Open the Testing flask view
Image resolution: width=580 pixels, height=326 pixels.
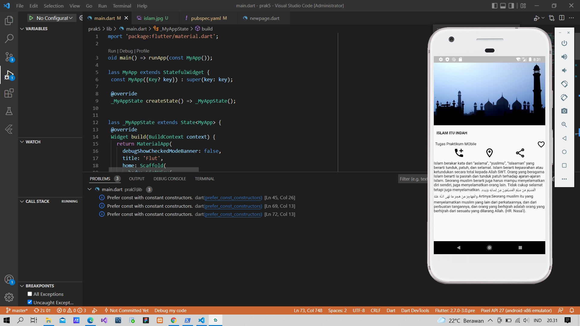[x=9, y=111]
